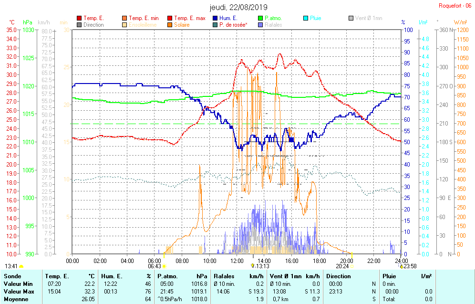The height and width of the screenshot is (304, 475).
Task: Click the sun icon beside 13:41
Action: (21, 266)
